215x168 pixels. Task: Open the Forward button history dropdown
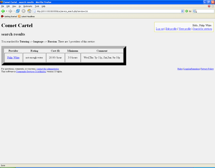tap(14, 11)
